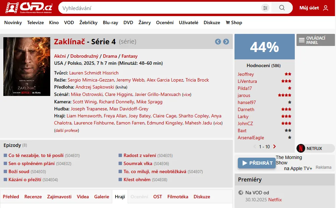Open episode Sen o splněném přání
The image size is (336, 208).
click(31, 164)
